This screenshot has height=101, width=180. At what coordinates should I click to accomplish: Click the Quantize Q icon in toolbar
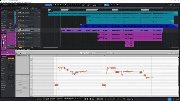click(74, 5)
